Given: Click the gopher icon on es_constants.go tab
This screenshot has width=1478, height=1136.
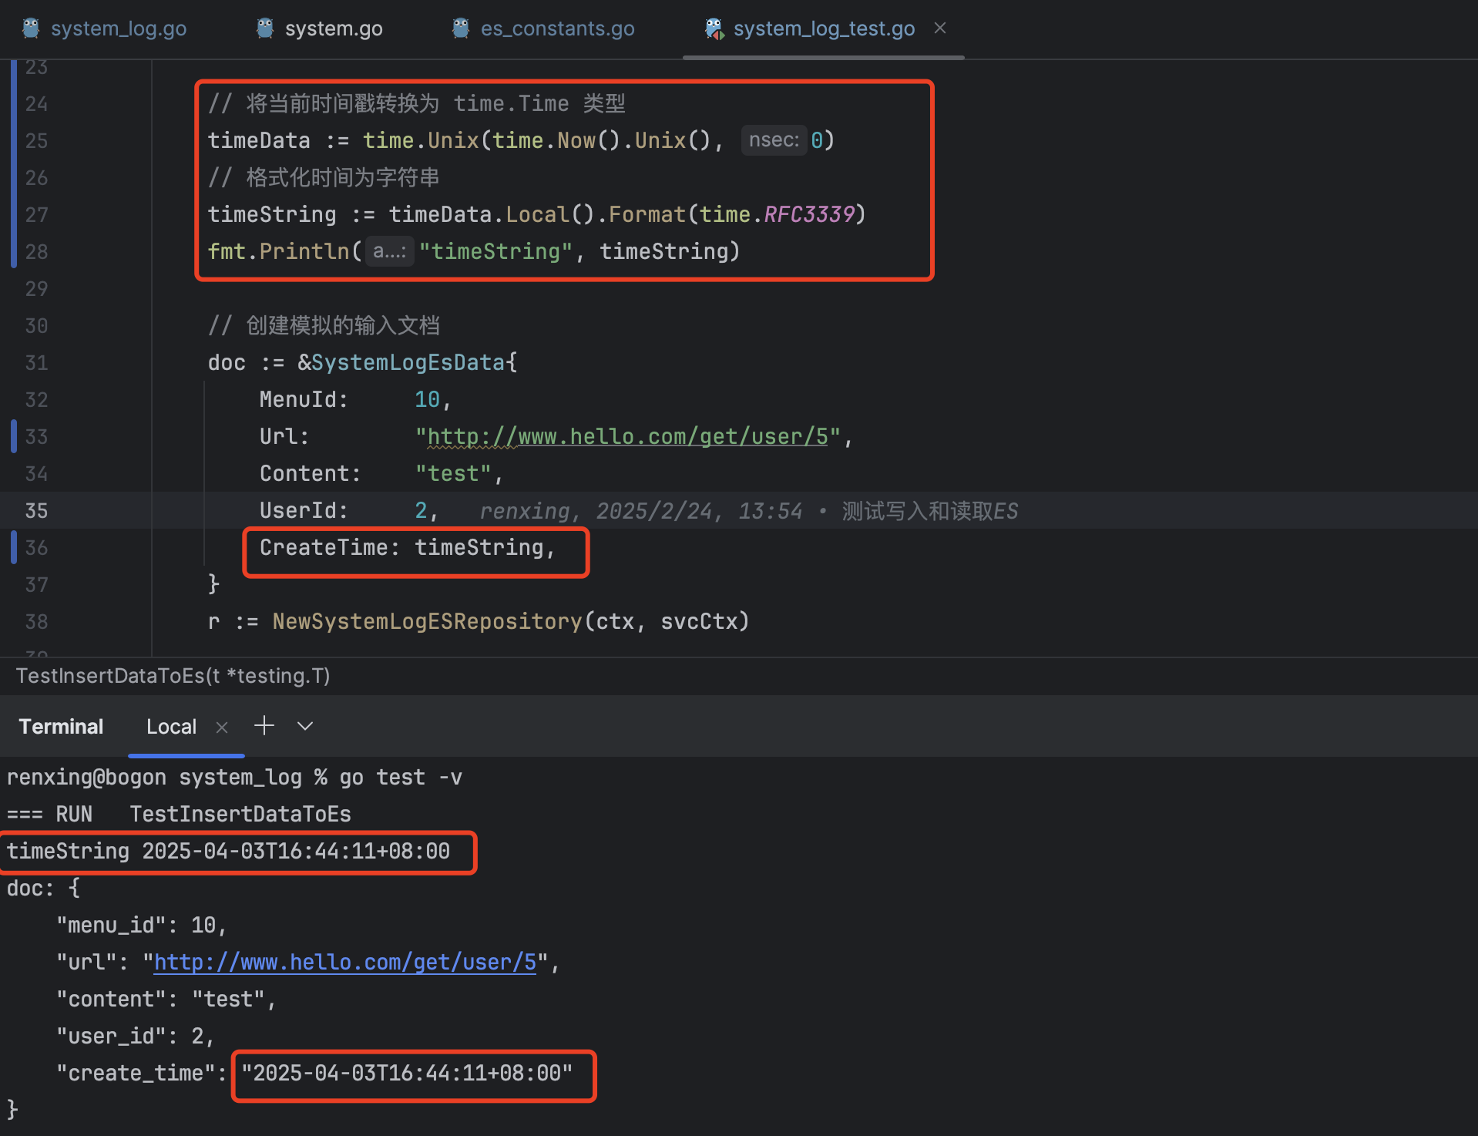Looking at the screenshot, I should point(461,29).
